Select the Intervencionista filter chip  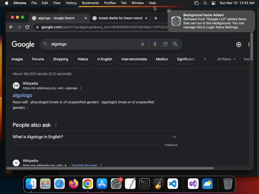pyautogui.click(x=134, y=59)
